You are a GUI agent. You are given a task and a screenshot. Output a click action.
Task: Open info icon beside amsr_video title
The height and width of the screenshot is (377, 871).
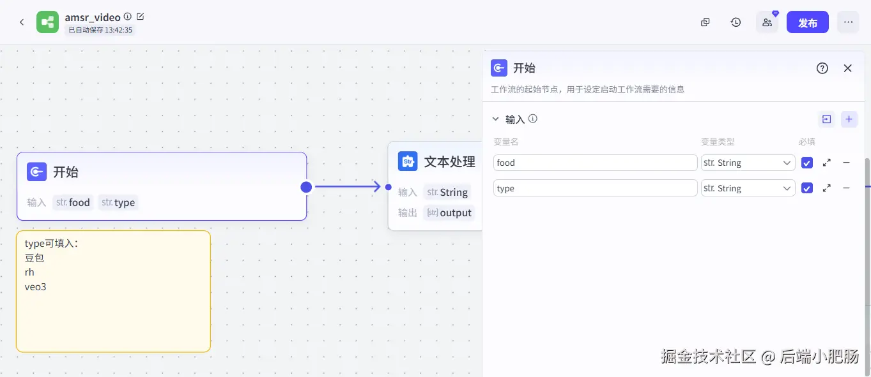tap(127, 17)
